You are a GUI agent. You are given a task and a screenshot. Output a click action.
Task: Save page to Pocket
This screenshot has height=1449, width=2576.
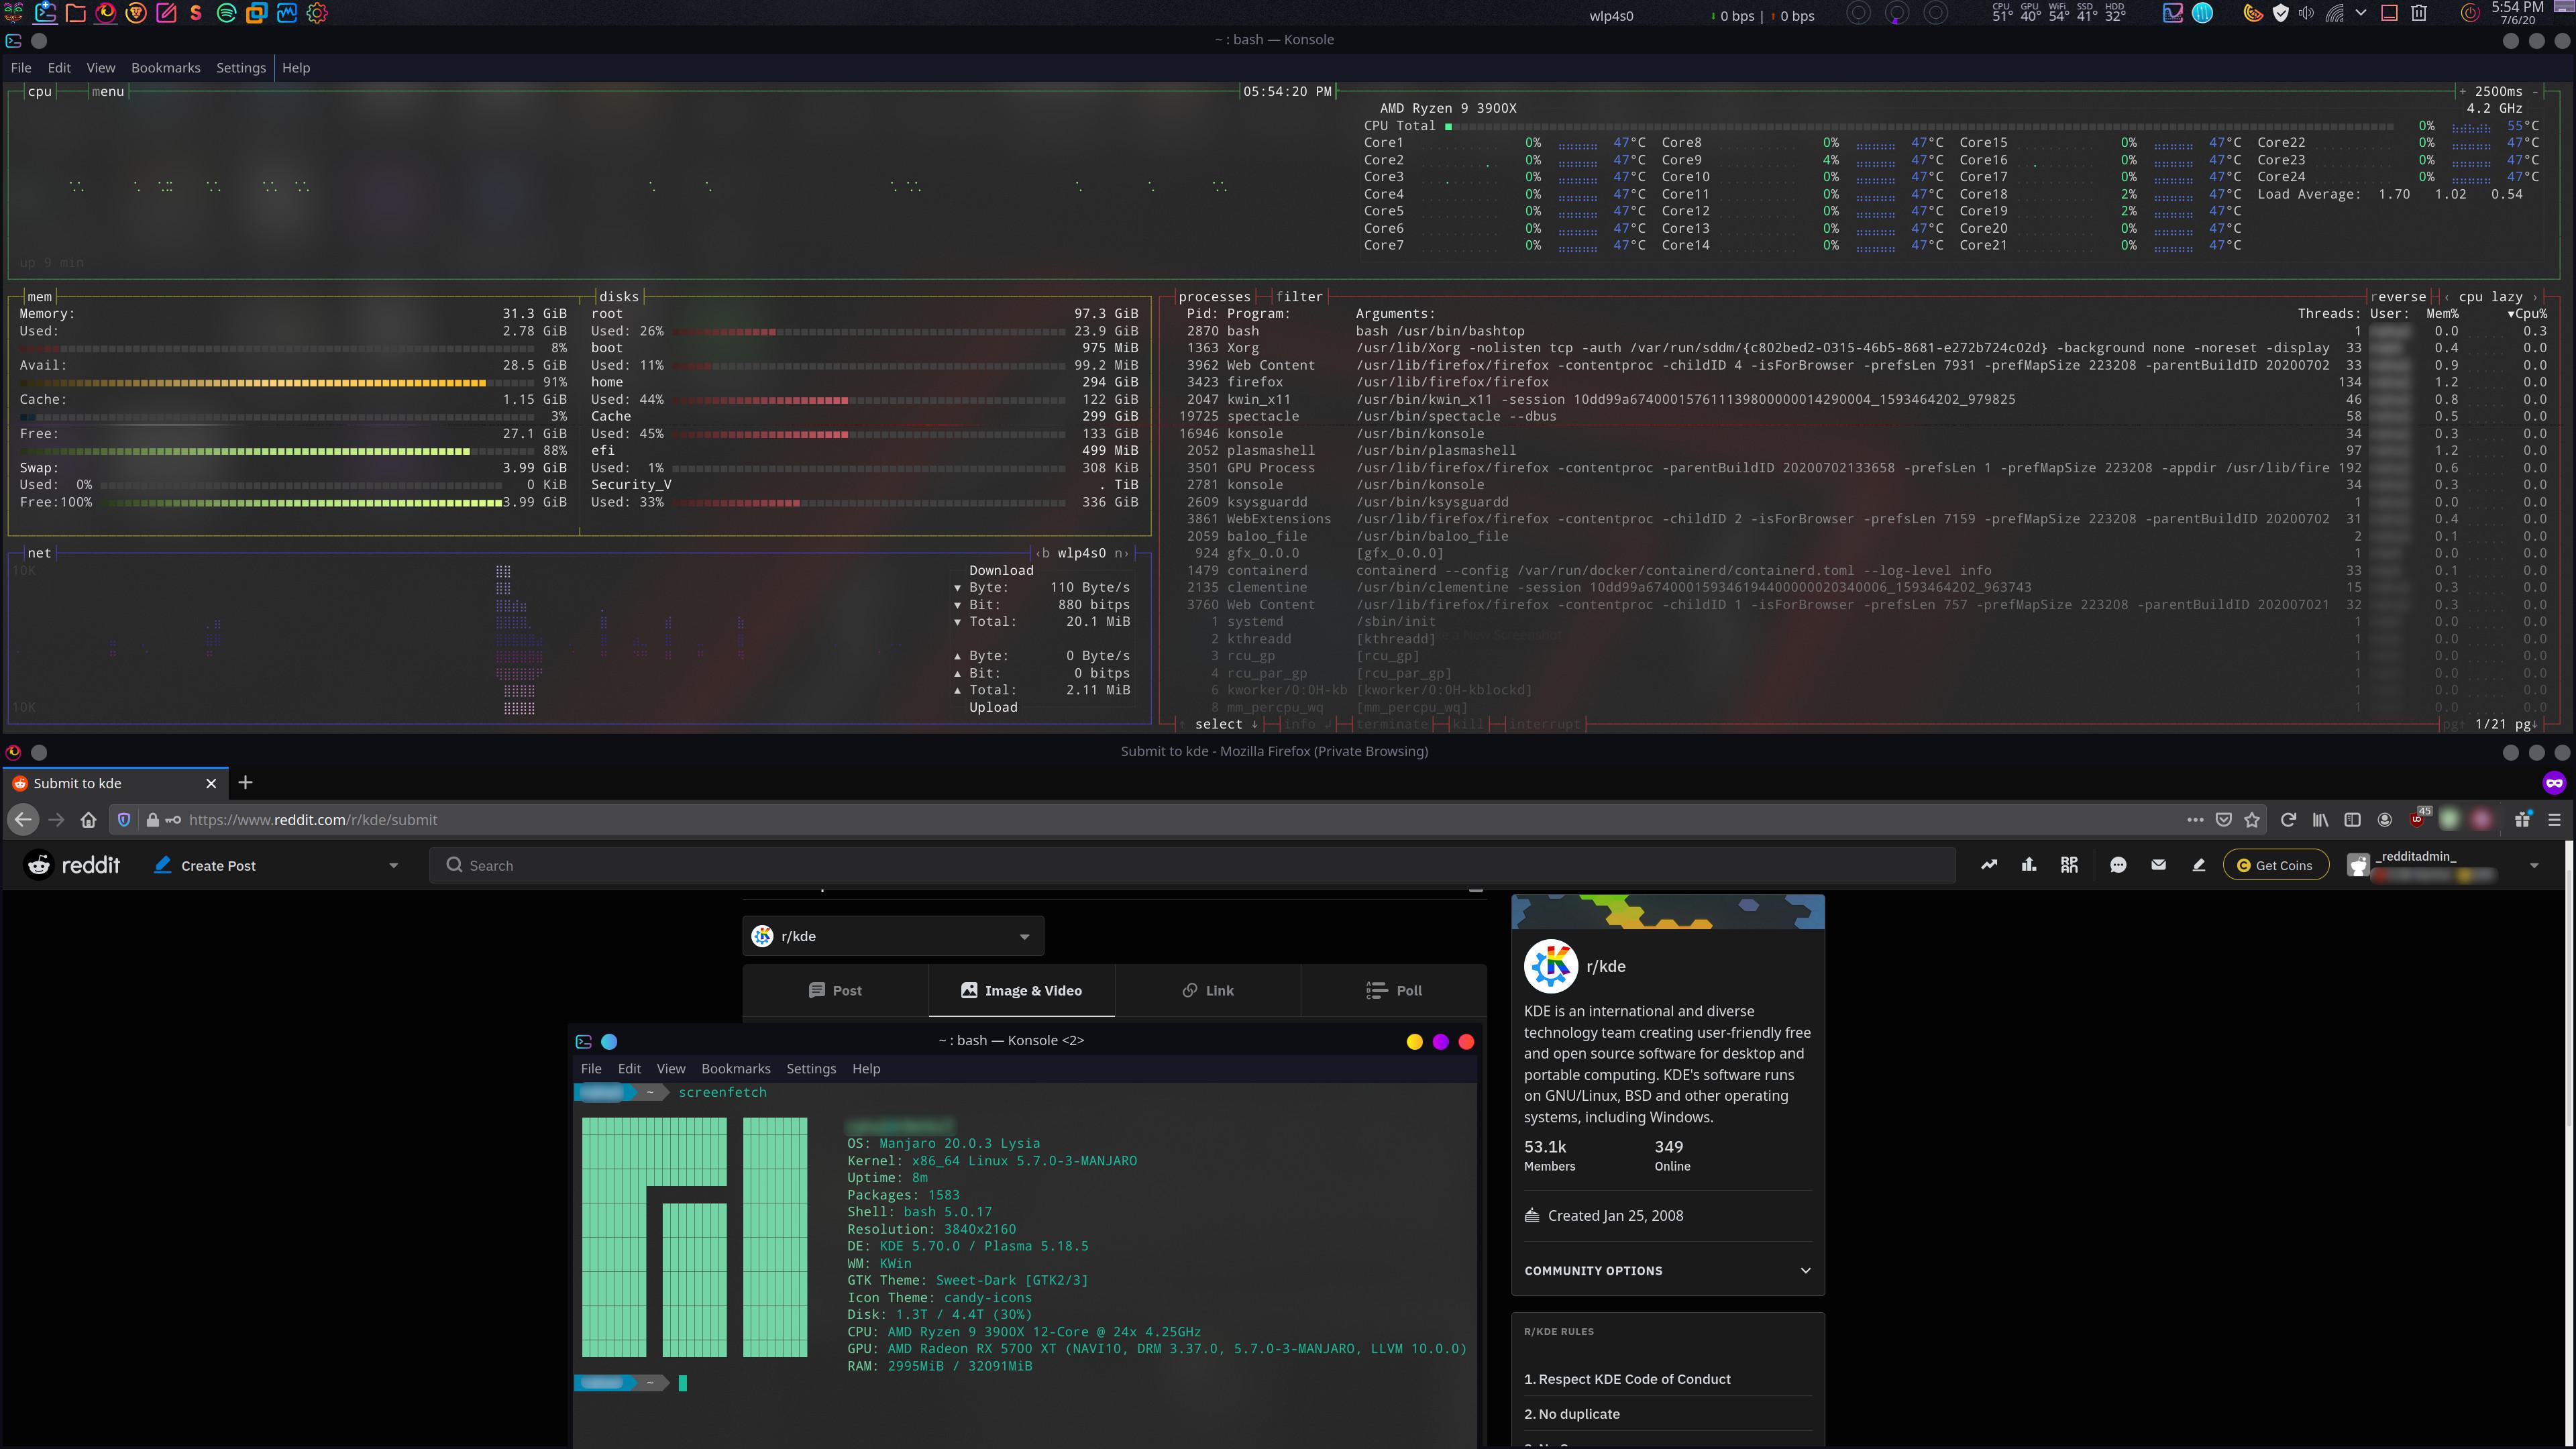click(2224, 819)
